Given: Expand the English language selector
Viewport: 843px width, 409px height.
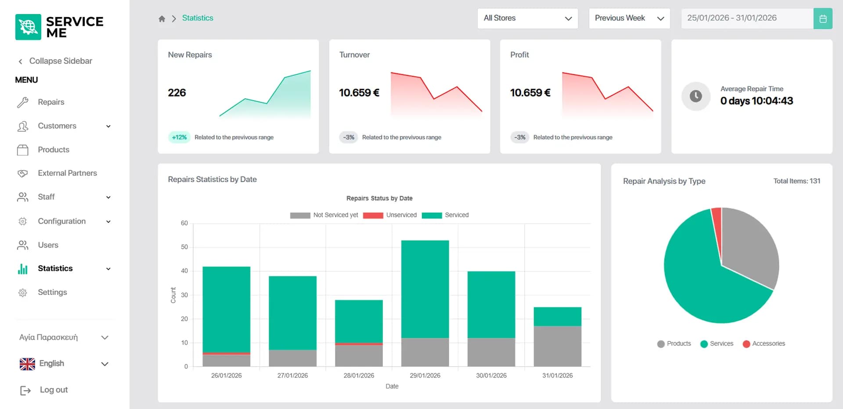Looking at the screenshot, I should click(x=64, y=364).
